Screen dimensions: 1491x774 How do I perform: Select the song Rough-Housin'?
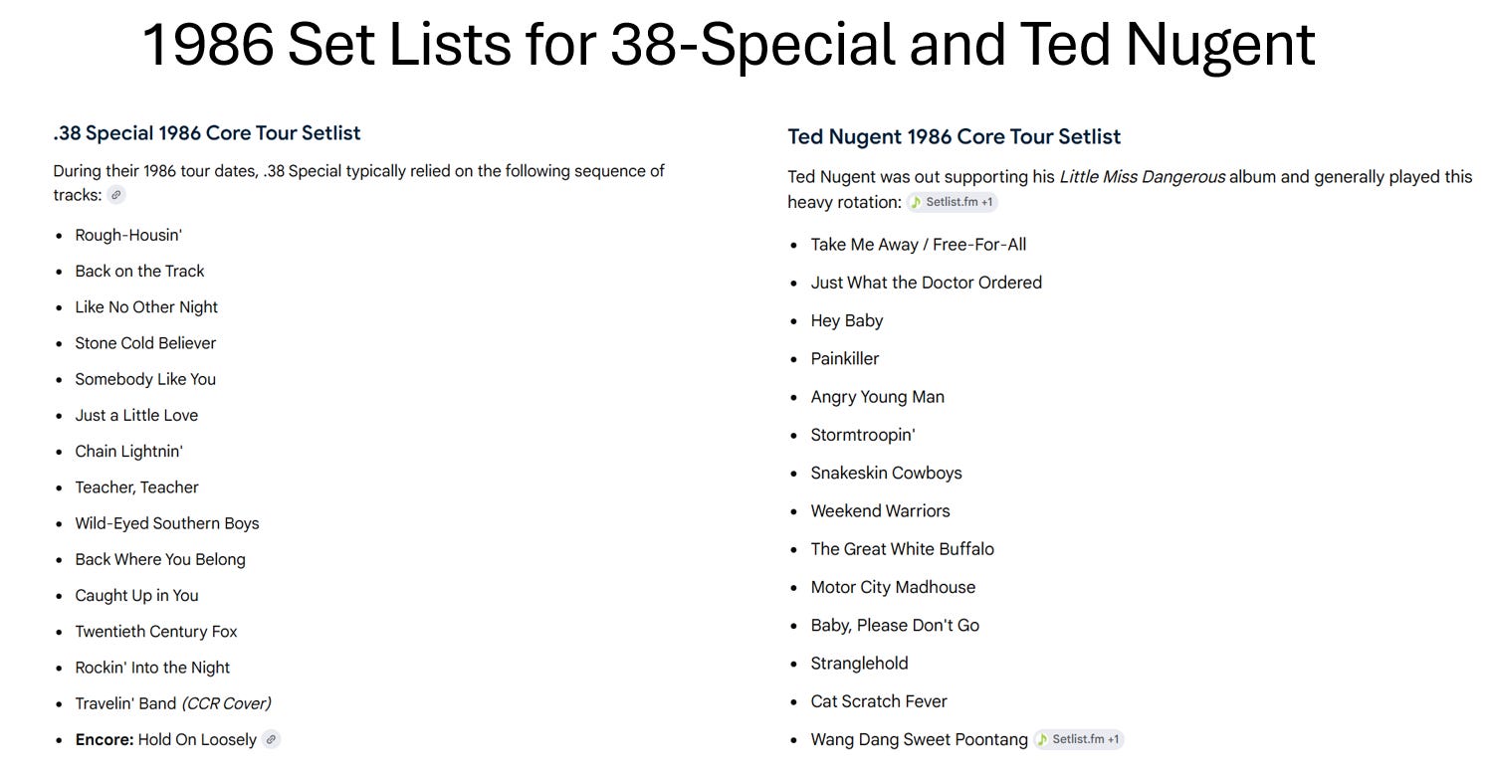[128, 235]
